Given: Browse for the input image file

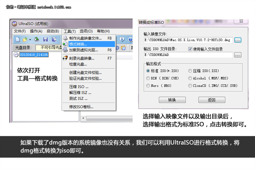Looking at the screenshot, I should [238, 40].
